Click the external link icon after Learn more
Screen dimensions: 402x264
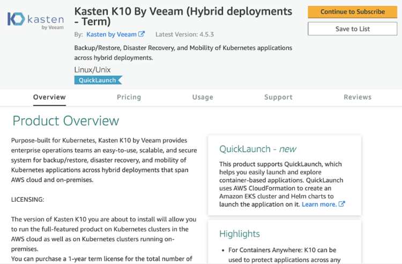342,204
